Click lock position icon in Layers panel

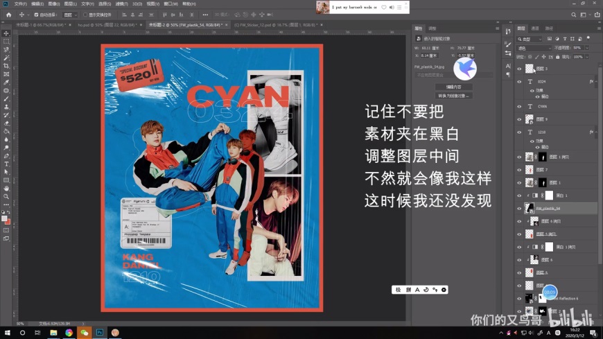[x=543, y=57]
